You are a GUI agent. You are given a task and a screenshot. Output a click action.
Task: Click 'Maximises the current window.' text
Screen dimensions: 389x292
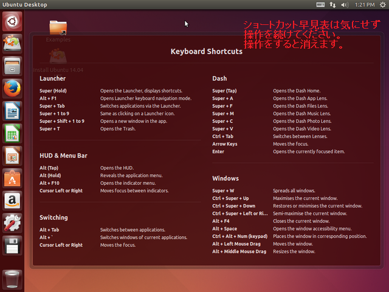click(305, 198)
